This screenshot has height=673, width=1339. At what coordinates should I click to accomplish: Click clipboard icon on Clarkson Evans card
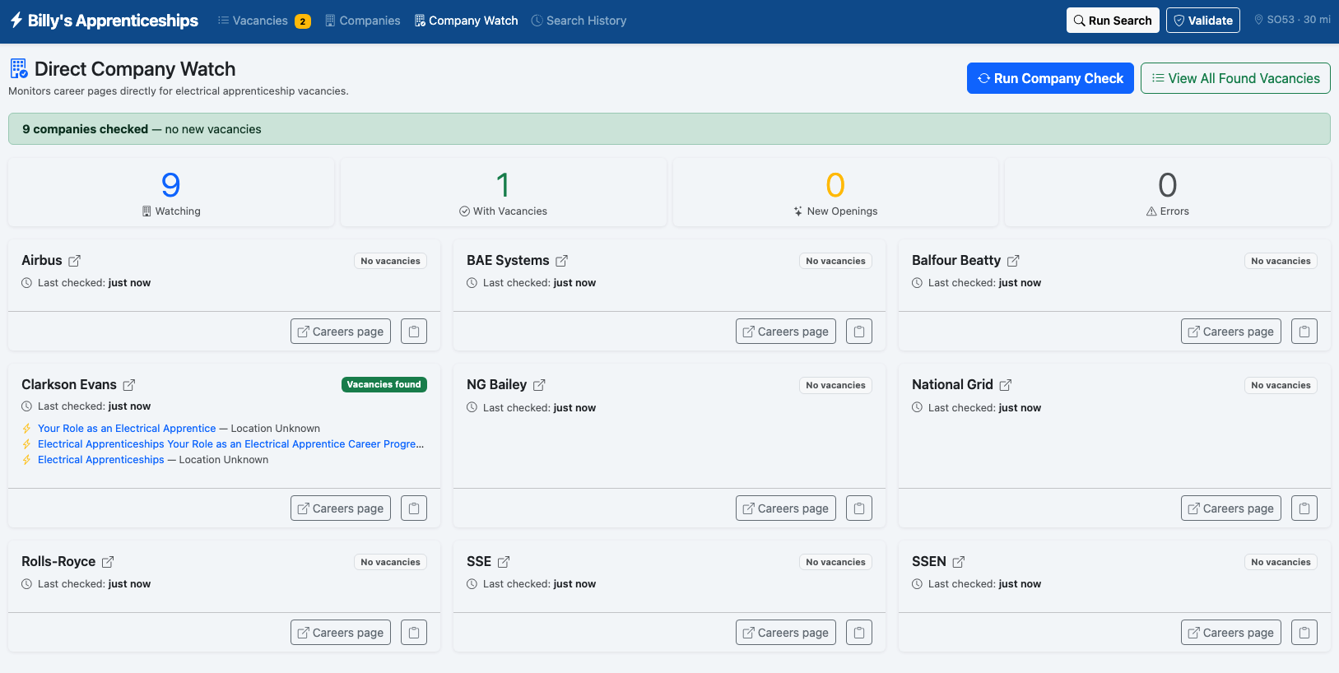click(x=414, y=508)
